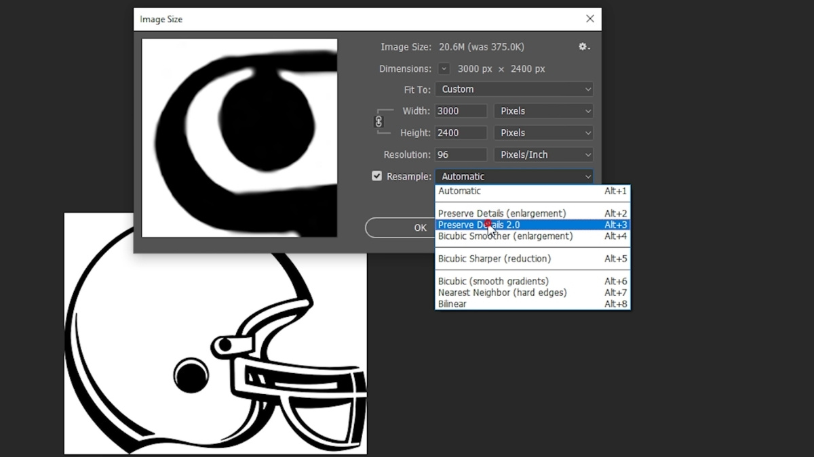Click the '20.6M (was 375.0K)' size text
The image size is (814, 457).
tap(482, 47)
